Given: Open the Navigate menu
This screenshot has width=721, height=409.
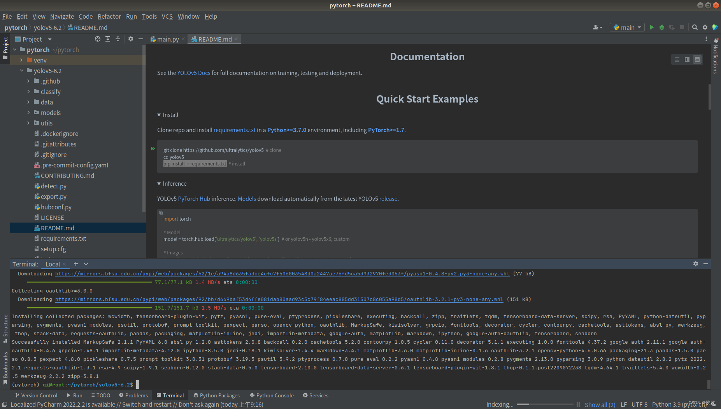Looking at the screenshot, I should click(62, 16).
